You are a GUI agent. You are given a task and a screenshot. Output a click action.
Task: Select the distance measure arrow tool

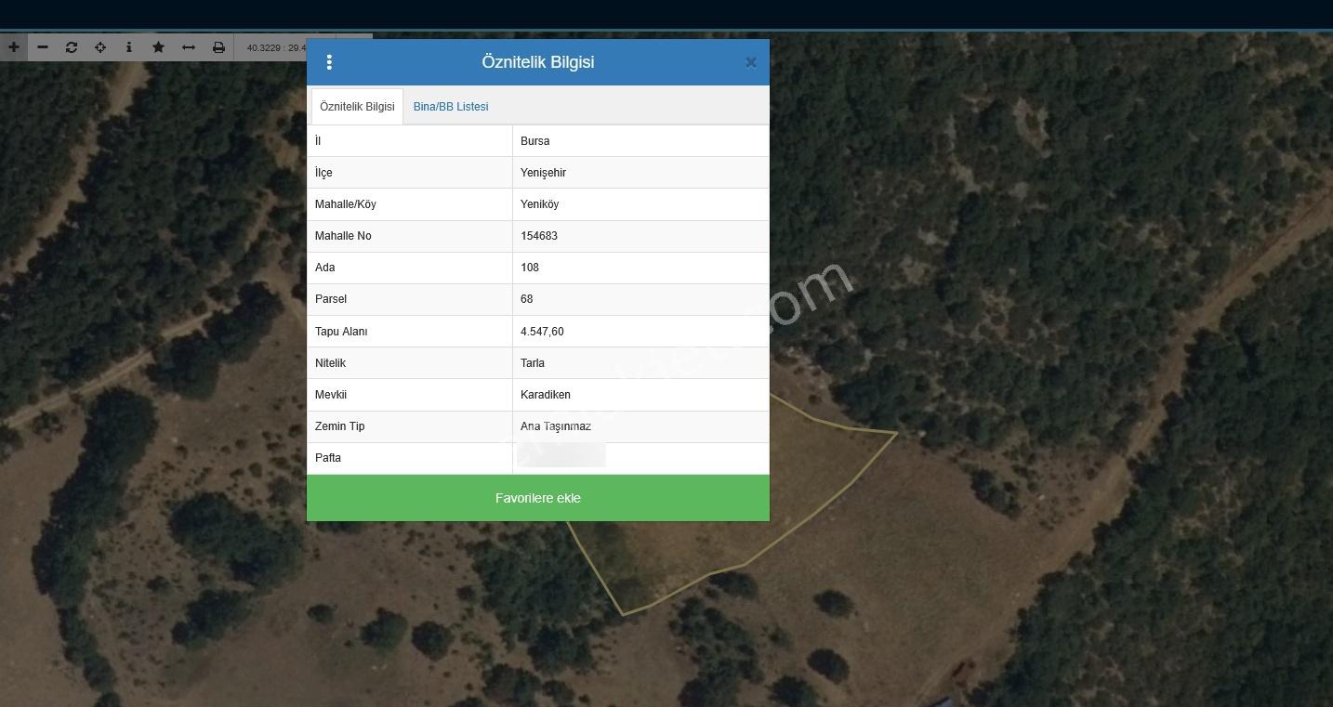pos(189,47)
